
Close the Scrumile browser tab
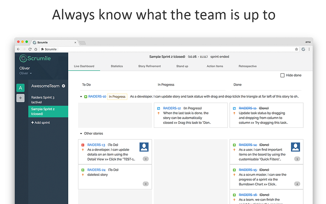point(75,42)
